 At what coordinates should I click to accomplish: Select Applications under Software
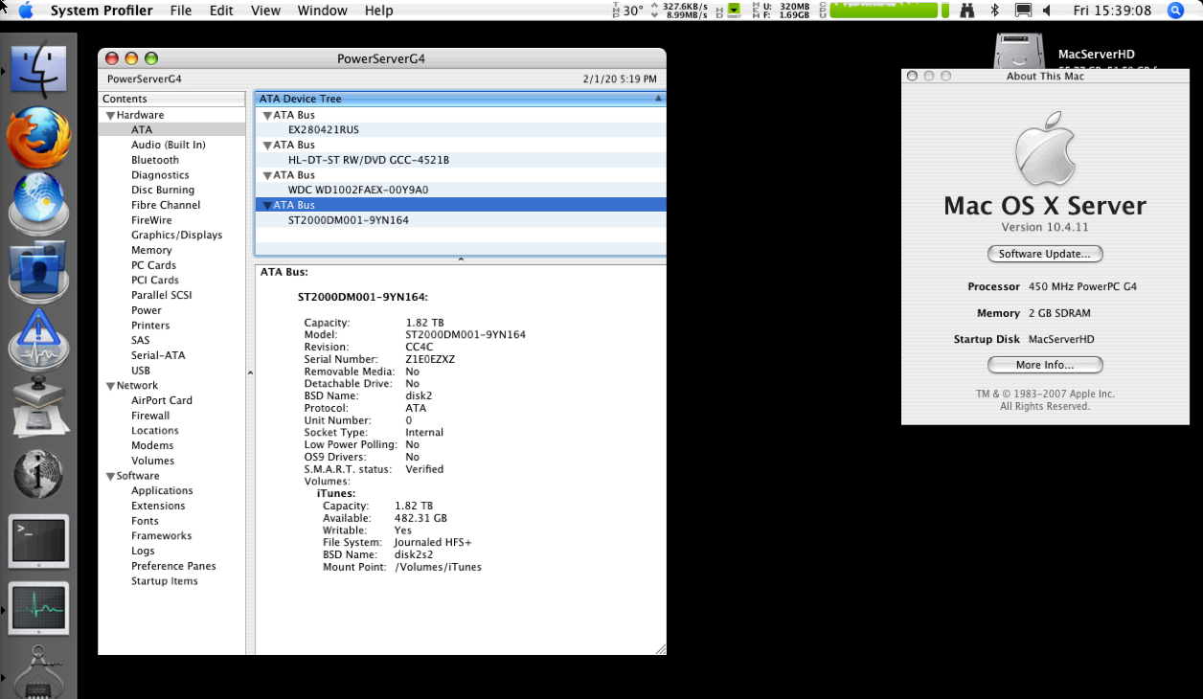point(162,490)
